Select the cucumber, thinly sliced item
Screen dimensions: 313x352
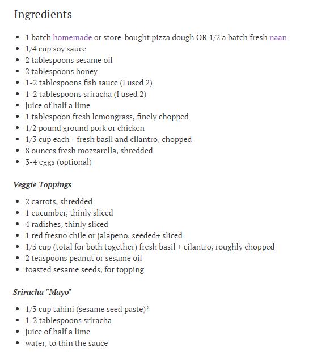(69, 213)
